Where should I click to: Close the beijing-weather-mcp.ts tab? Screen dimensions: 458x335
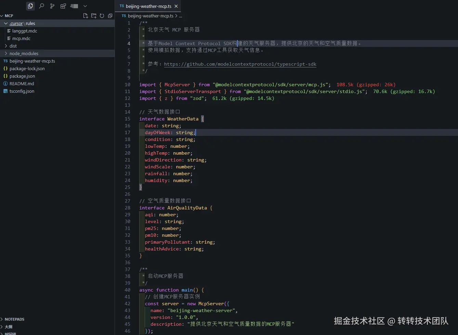click(x=176, y=6)
